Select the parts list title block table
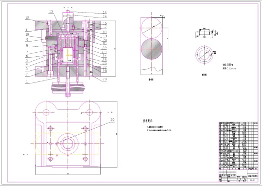This screenshot has height=186, width=262. click(x=238, y=152)
